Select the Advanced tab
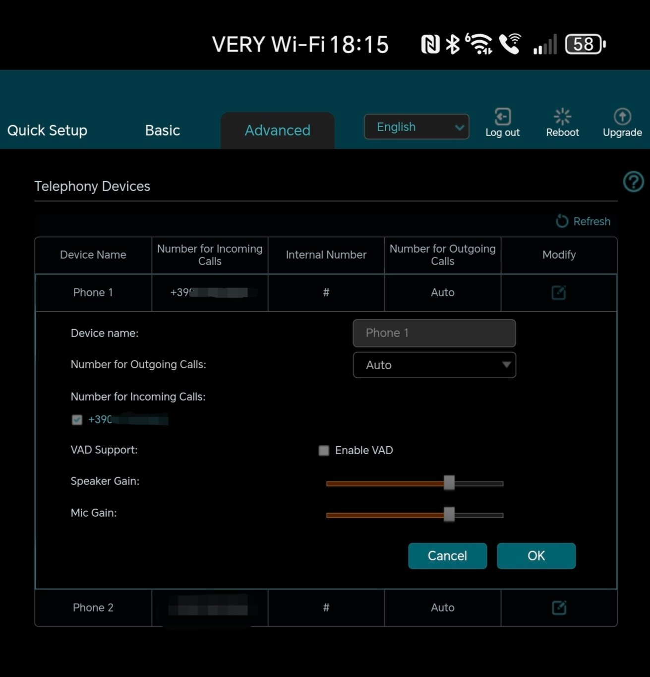Screen dimensions: 650x677 277,130
